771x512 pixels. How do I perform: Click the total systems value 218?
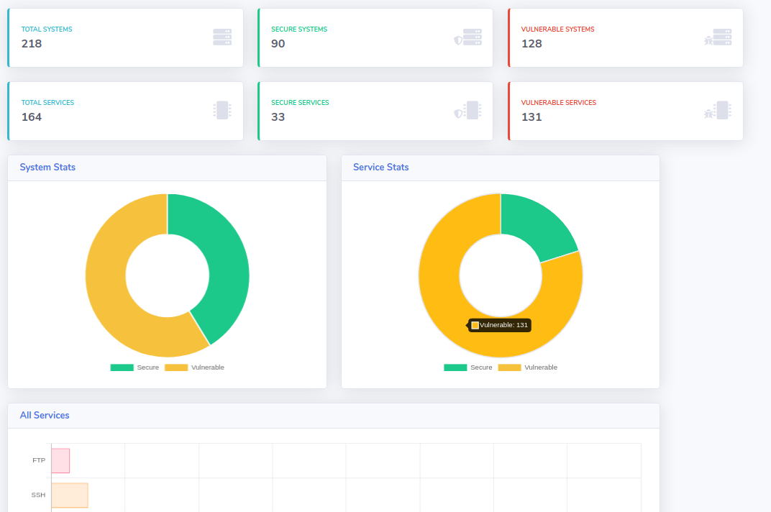(32, 44)
